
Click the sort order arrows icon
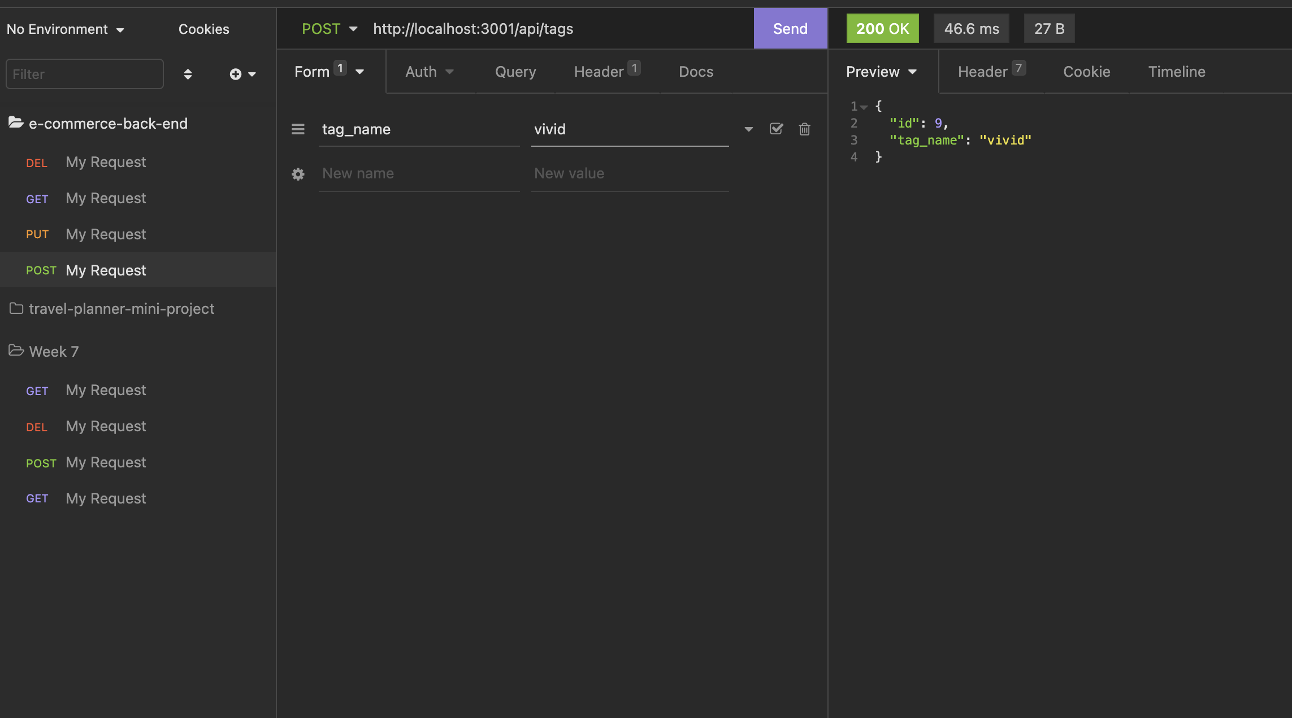tap(188, 75)
